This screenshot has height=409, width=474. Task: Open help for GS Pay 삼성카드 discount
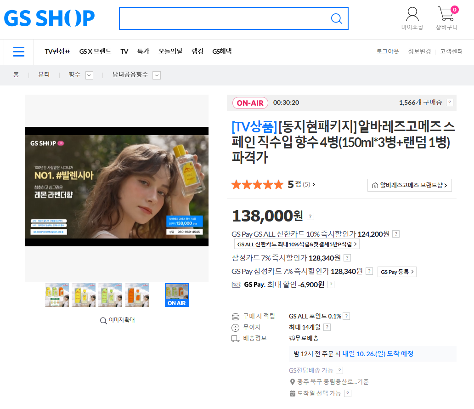point(369,271)
